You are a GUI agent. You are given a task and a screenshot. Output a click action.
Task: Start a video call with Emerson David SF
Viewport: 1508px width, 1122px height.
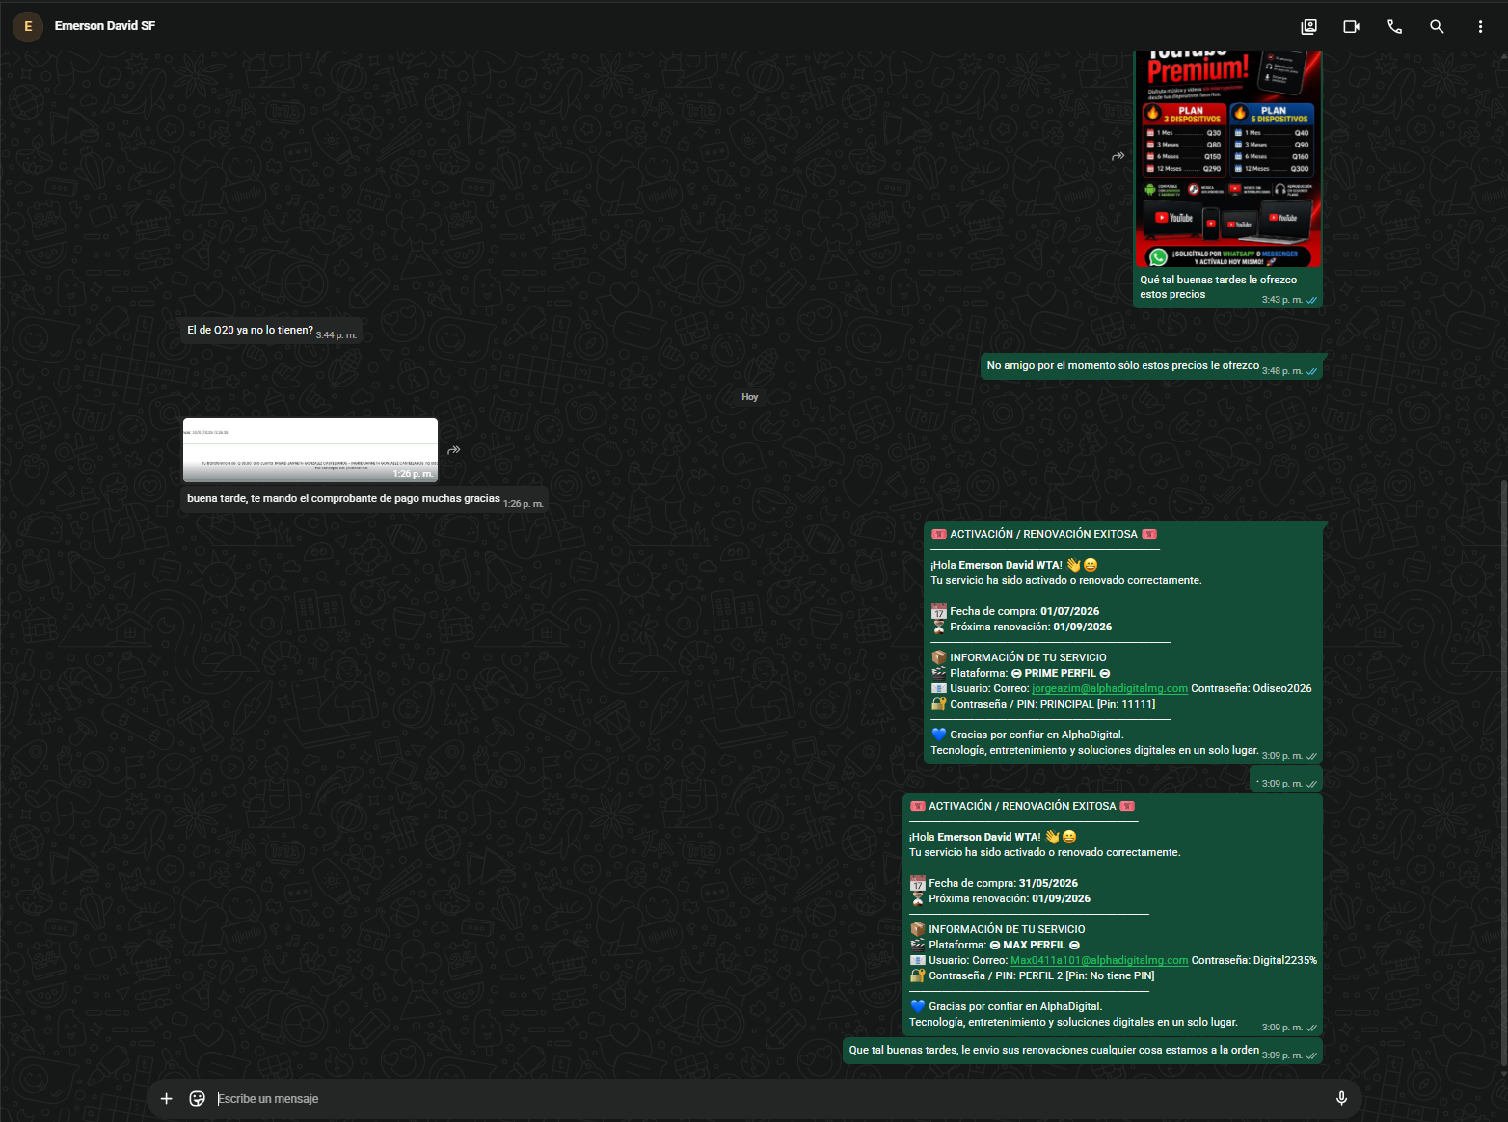[1352, 27]
